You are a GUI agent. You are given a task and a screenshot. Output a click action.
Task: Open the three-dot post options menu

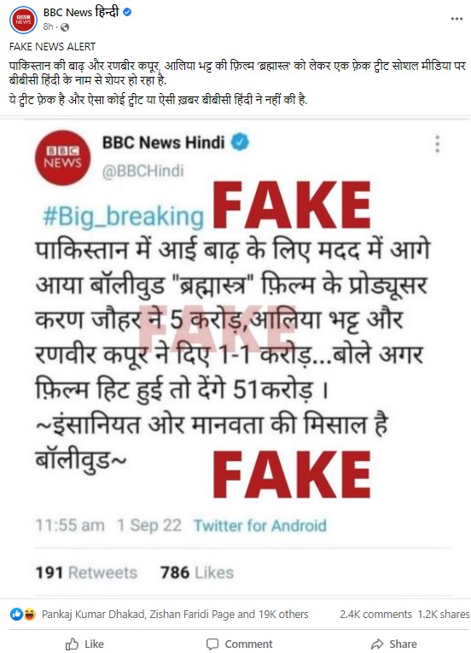click(456, 19)
